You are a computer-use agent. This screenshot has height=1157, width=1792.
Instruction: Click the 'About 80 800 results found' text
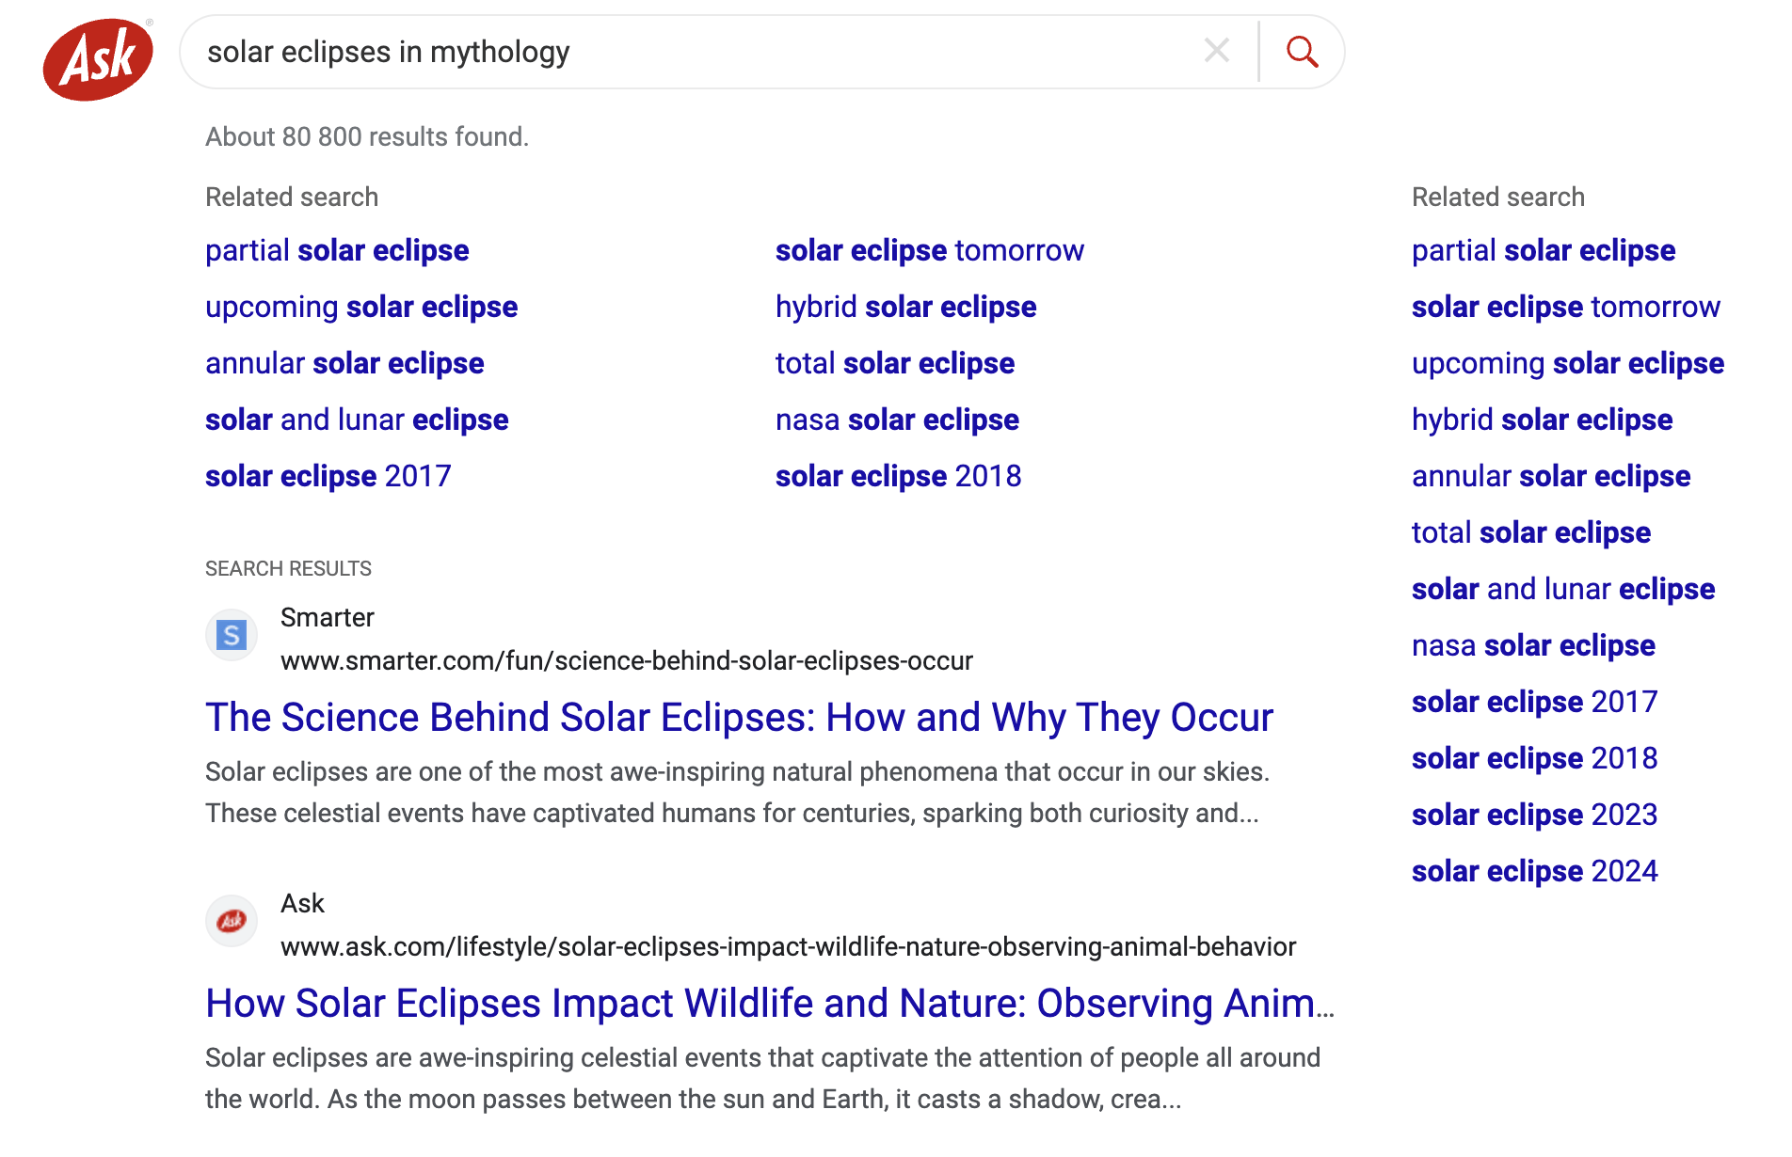(x=367, y=137)
